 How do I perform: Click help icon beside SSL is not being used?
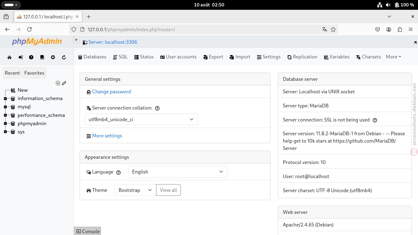coord(375,120)
